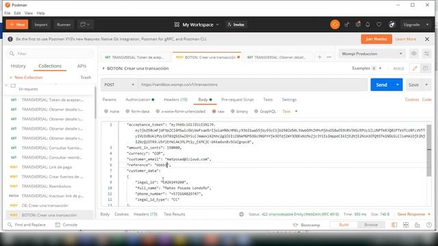The image size is (438, 246).
Task: Open the help question mark icon
Action: point(429,225)
